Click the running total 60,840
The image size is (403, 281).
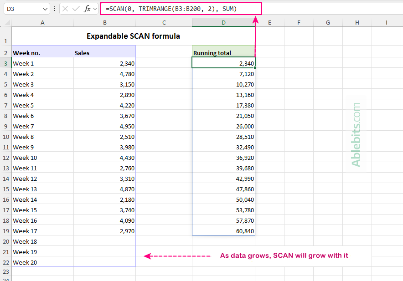(223, 231)
